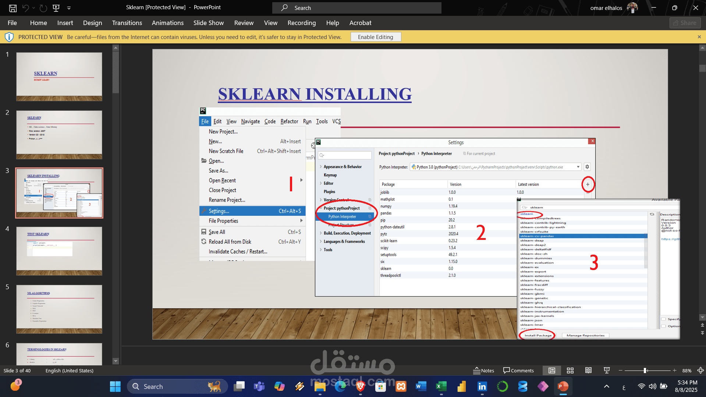Toggle the Comments pane
Image resolution: width=706 pixels, height=397 pixels.
pos(518,371)
